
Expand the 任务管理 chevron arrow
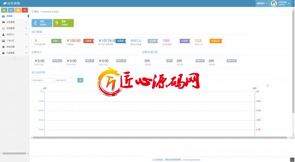[x=26, y=22]
